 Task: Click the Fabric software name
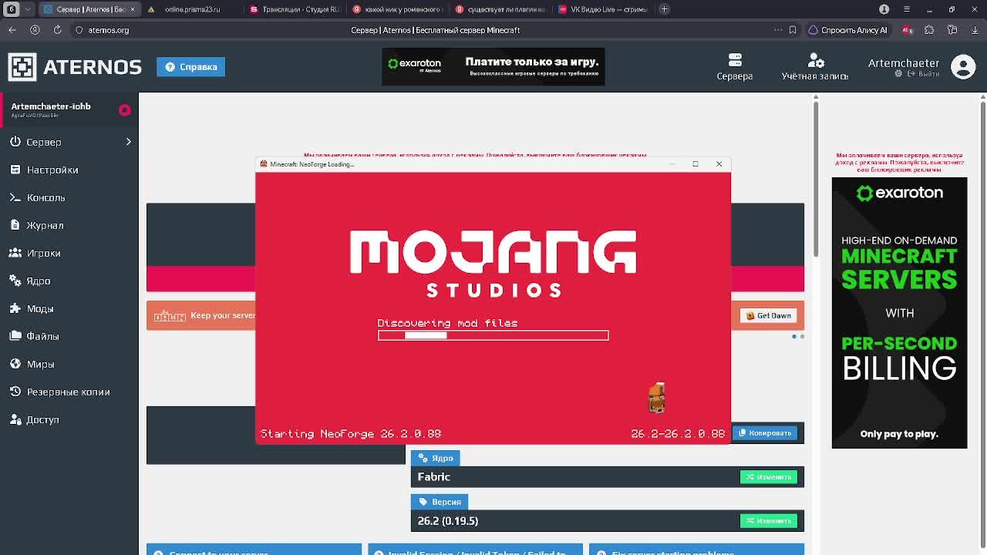click(x=433, y=476)
